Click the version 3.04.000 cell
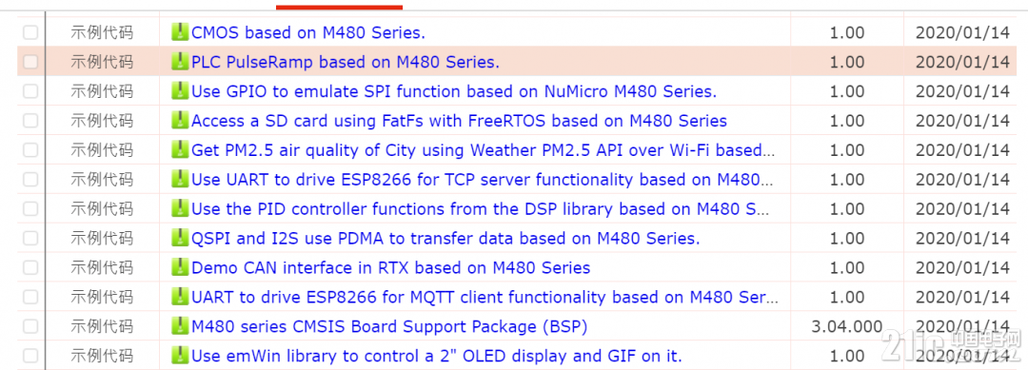 (846, 326)
